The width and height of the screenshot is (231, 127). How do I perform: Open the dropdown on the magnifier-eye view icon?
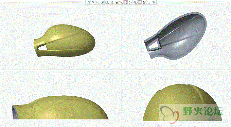[x=135, y=2]
